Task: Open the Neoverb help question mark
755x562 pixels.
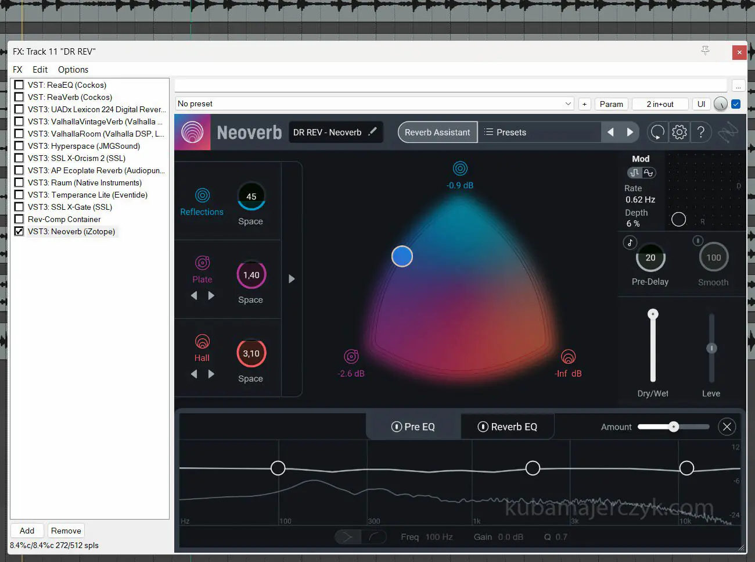Action: pyautogui.click(x=701, y=133)
